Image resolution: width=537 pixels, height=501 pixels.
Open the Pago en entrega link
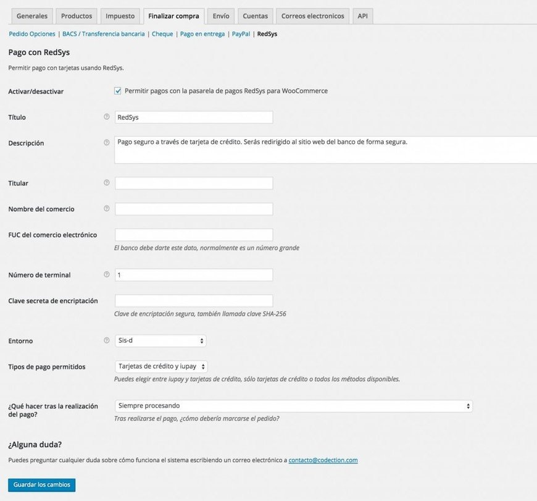point(202,34)
